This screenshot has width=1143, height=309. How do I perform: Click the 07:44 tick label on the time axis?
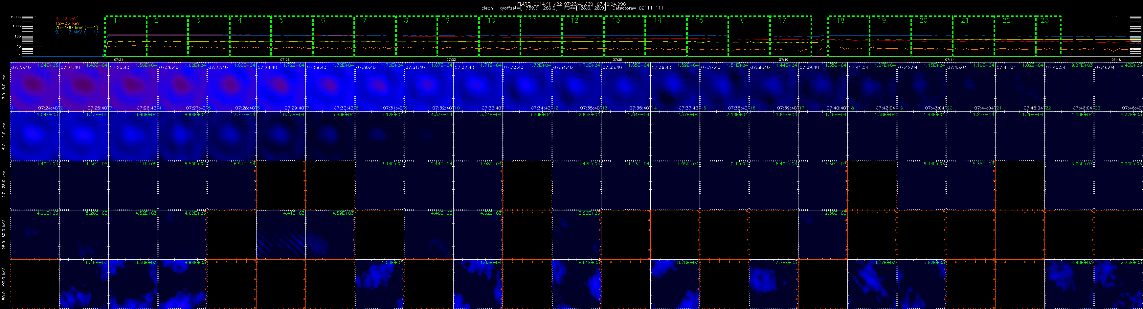point(950,59)
